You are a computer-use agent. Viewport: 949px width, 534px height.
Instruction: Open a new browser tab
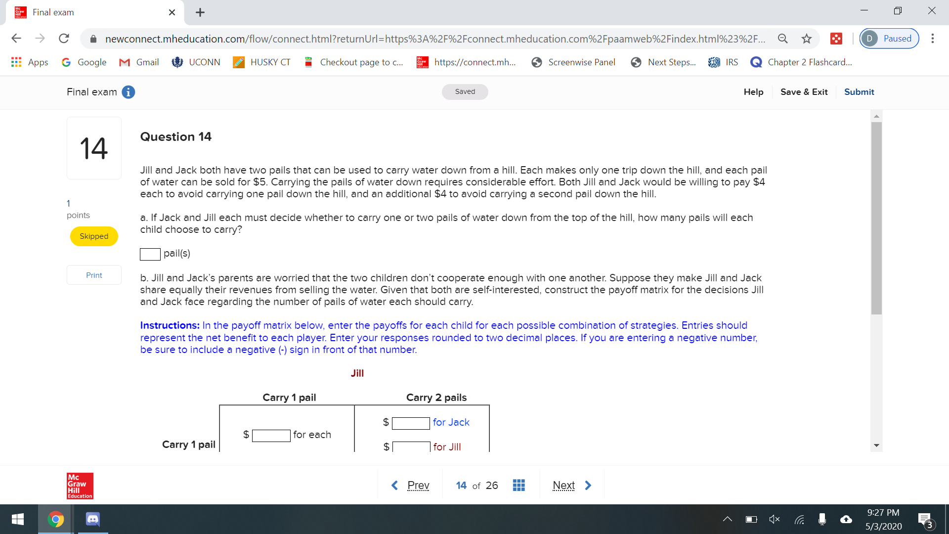[200, 12]
